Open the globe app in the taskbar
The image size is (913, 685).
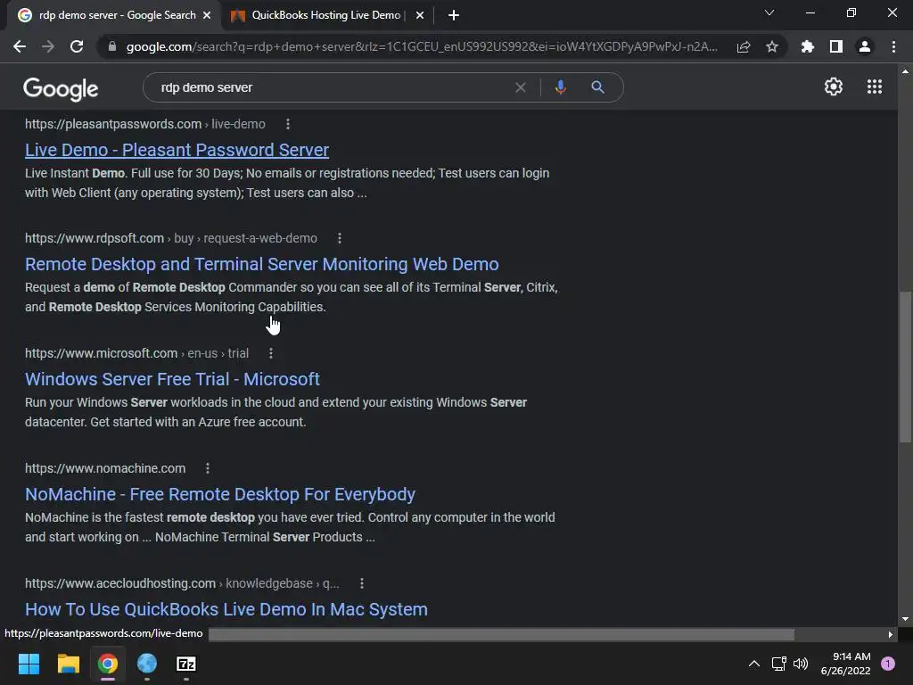147,664
